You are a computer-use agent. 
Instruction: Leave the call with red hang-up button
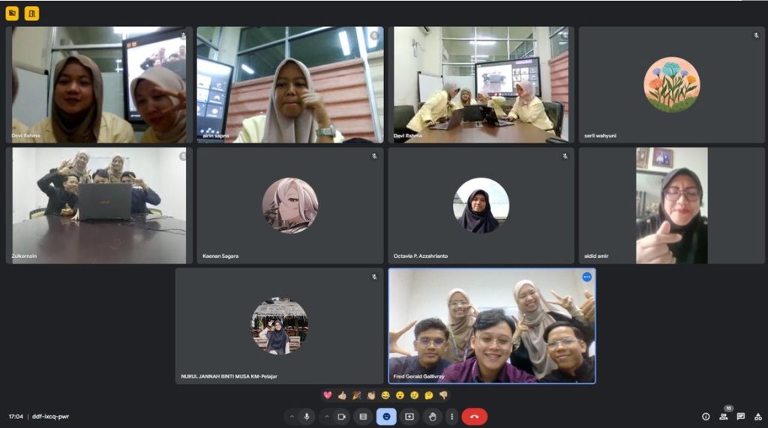point(474,416)
